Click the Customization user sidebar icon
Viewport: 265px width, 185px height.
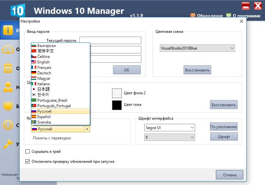click(x=8, y=87)
